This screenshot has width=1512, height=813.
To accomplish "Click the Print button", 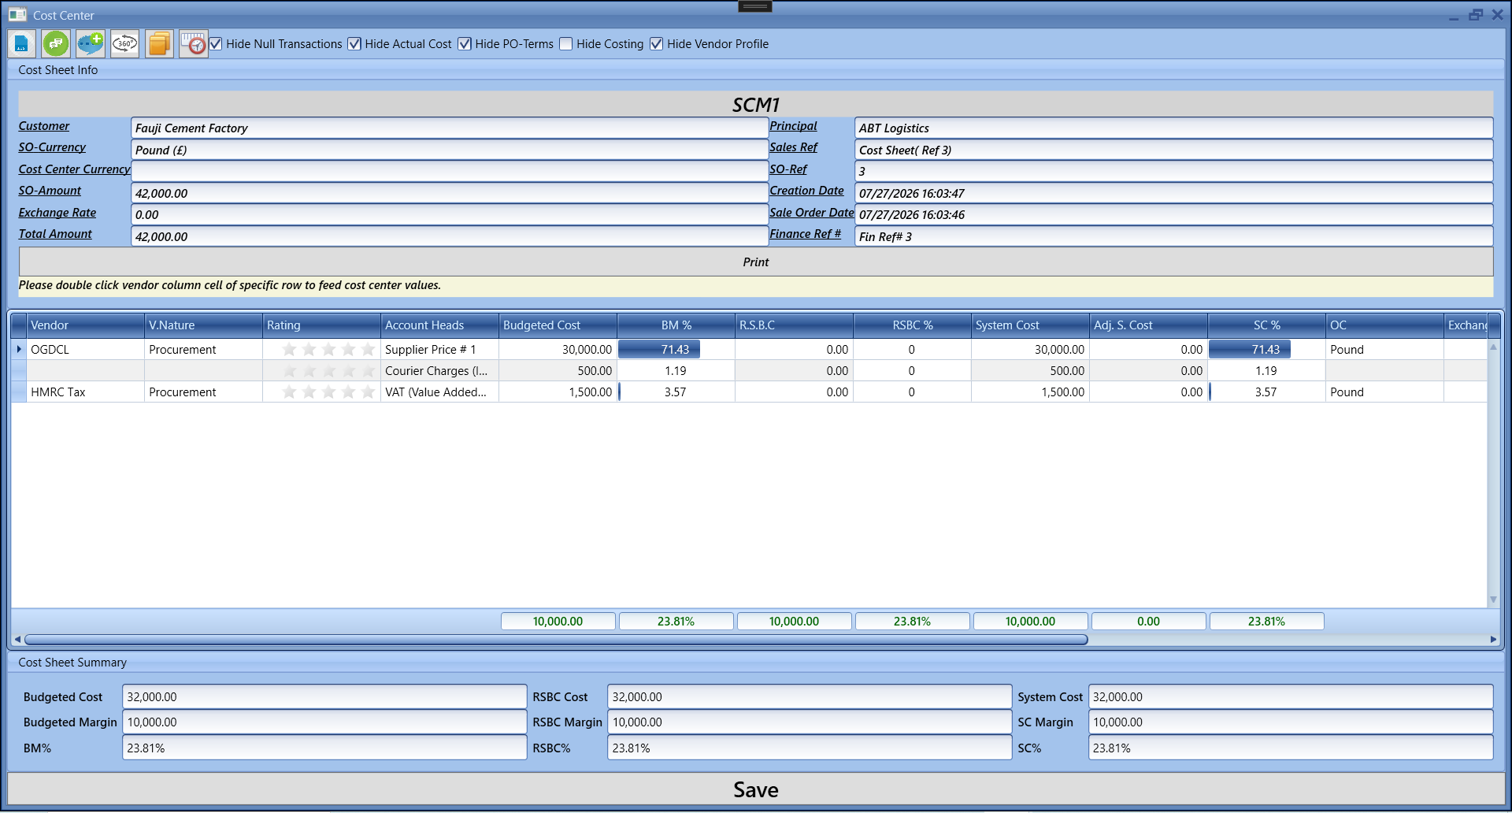I will pyautogui.click(x=756, y=262).
